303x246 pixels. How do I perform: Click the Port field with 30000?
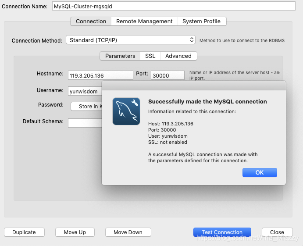pyautogui.click(x=168, y=75)
